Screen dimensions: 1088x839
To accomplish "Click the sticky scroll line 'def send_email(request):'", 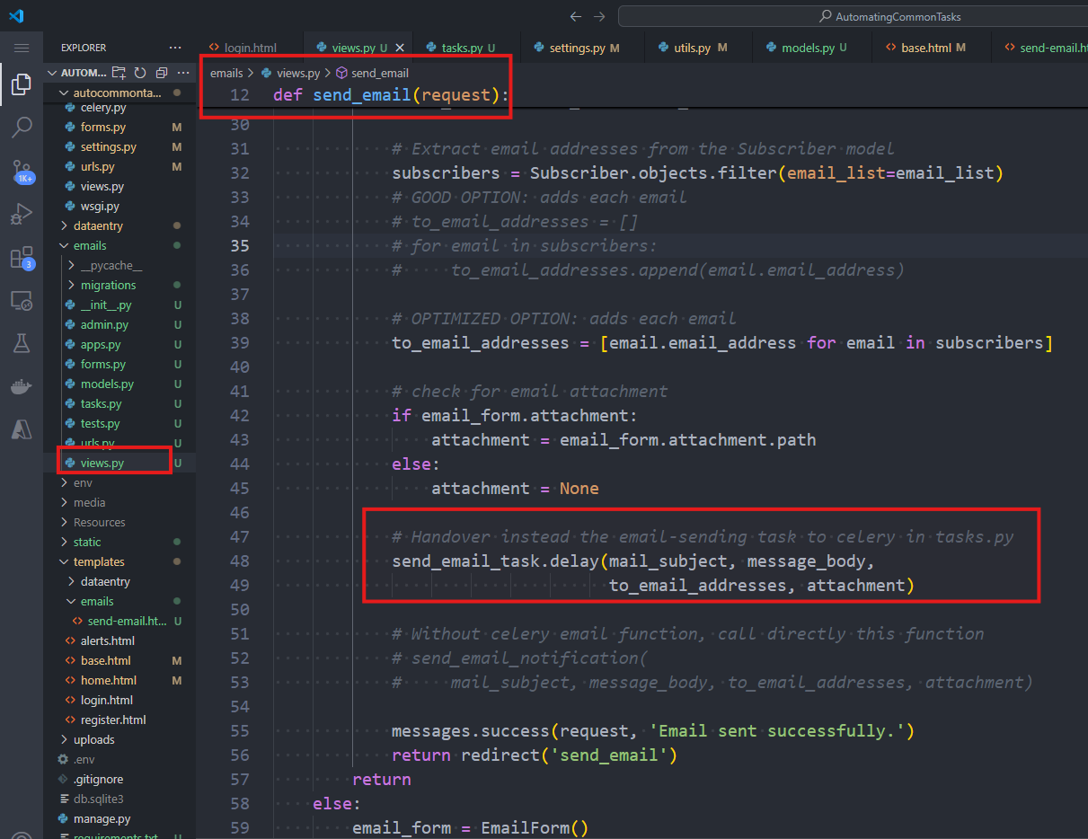I will click(391, 94).
